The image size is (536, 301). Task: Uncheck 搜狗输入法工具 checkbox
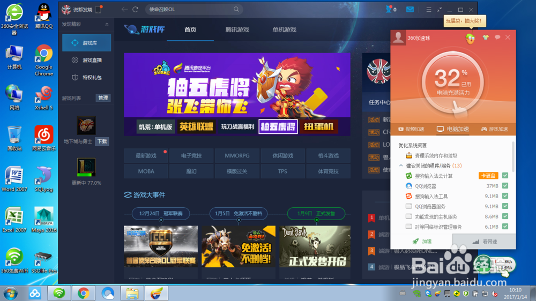tap(505, 196)
